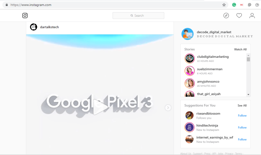Click the Grammarly extension icon

click(234, 5)
